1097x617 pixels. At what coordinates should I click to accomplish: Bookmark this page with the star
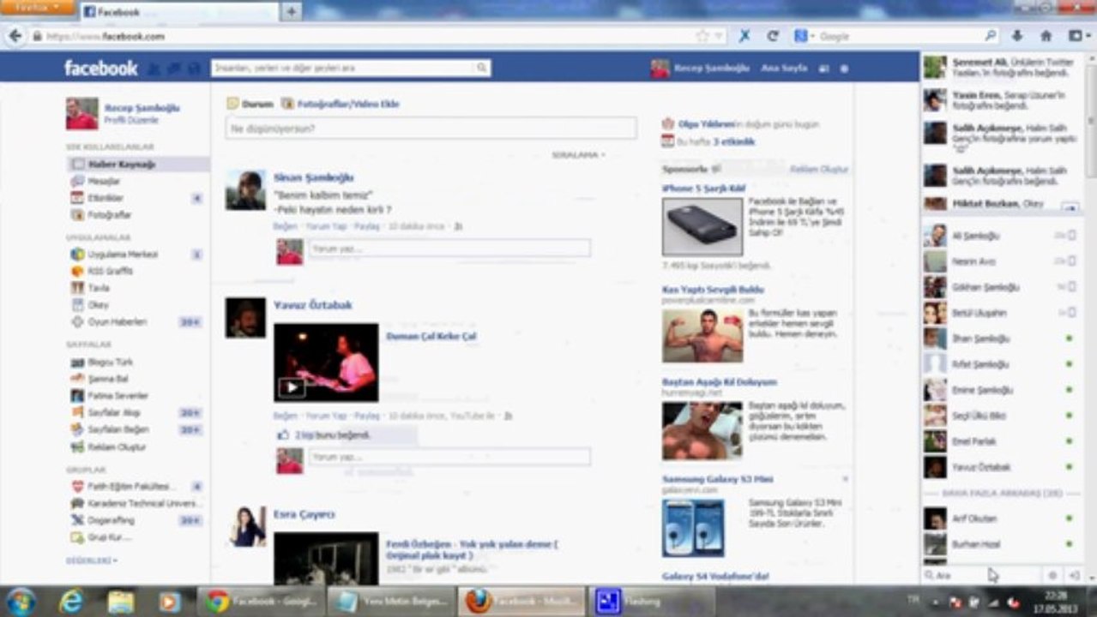(x=702, y=36)
